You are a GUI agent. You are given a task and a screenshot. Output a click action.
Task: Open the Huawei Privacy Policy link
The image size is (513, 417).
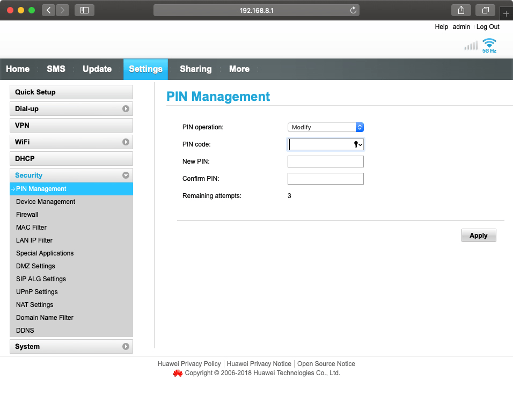click(189, 364)
